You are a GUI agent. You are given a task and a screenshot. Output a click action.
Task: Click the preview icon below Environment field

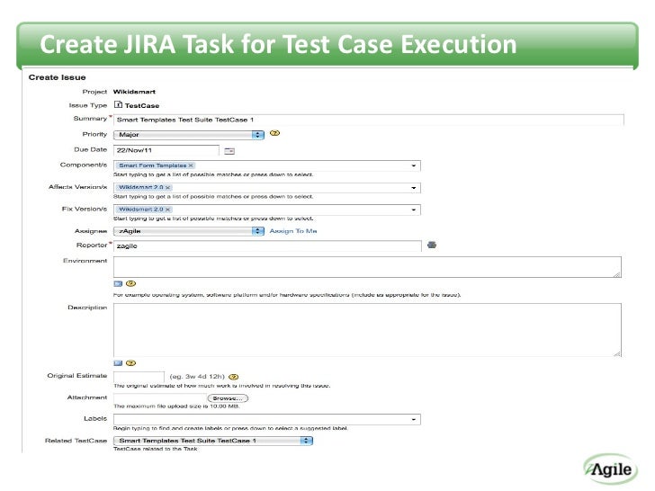tap(118, 284)
